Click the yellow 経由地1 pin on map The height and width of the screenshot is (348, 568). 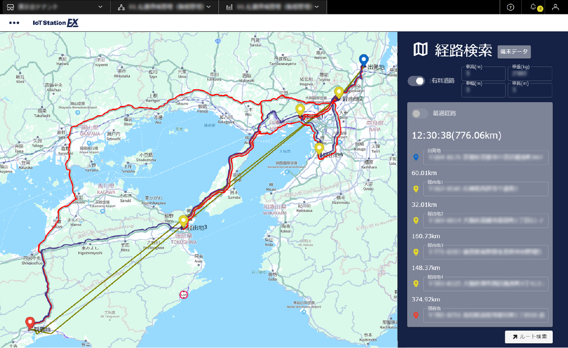300,111
